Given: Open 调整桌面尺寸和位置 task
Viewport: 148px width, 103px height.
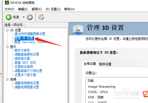Looking at the screenshot, I should coord(28,71).
